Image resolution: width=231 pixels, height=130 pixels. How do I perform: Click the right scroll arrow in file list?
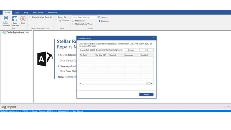click(152, 83)
